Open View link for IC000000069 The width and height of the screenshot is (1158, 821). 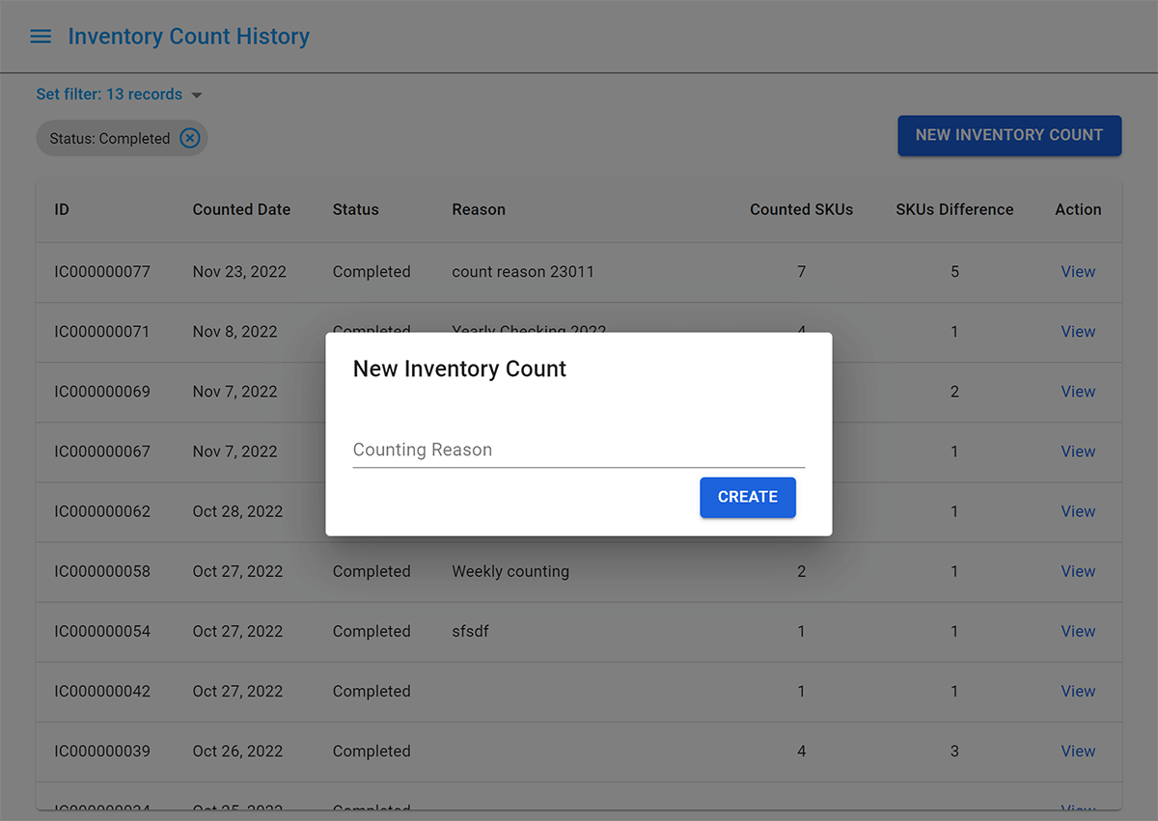pos(1077,392)
